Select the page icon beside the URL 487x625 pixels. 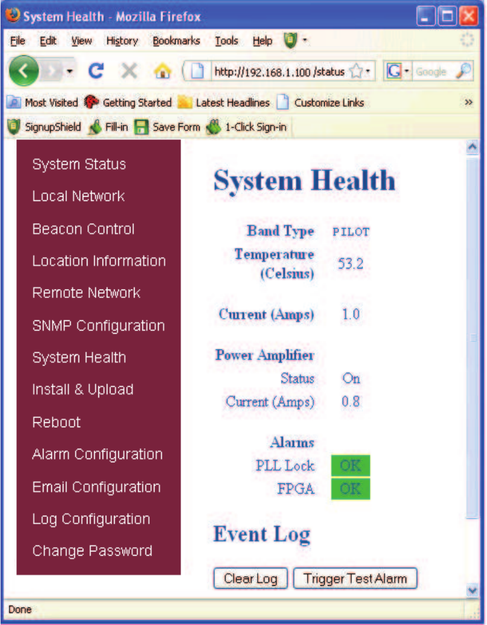click(x=197, y=72)
